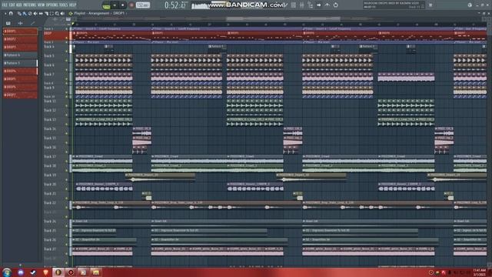
Task: Select the Delete tool
Action: pyautogui.click(x=30, y=14)
